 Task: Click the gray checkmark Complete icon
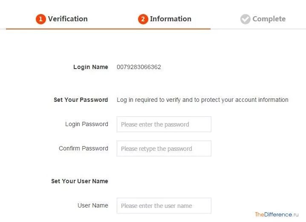tap(245, 19)
